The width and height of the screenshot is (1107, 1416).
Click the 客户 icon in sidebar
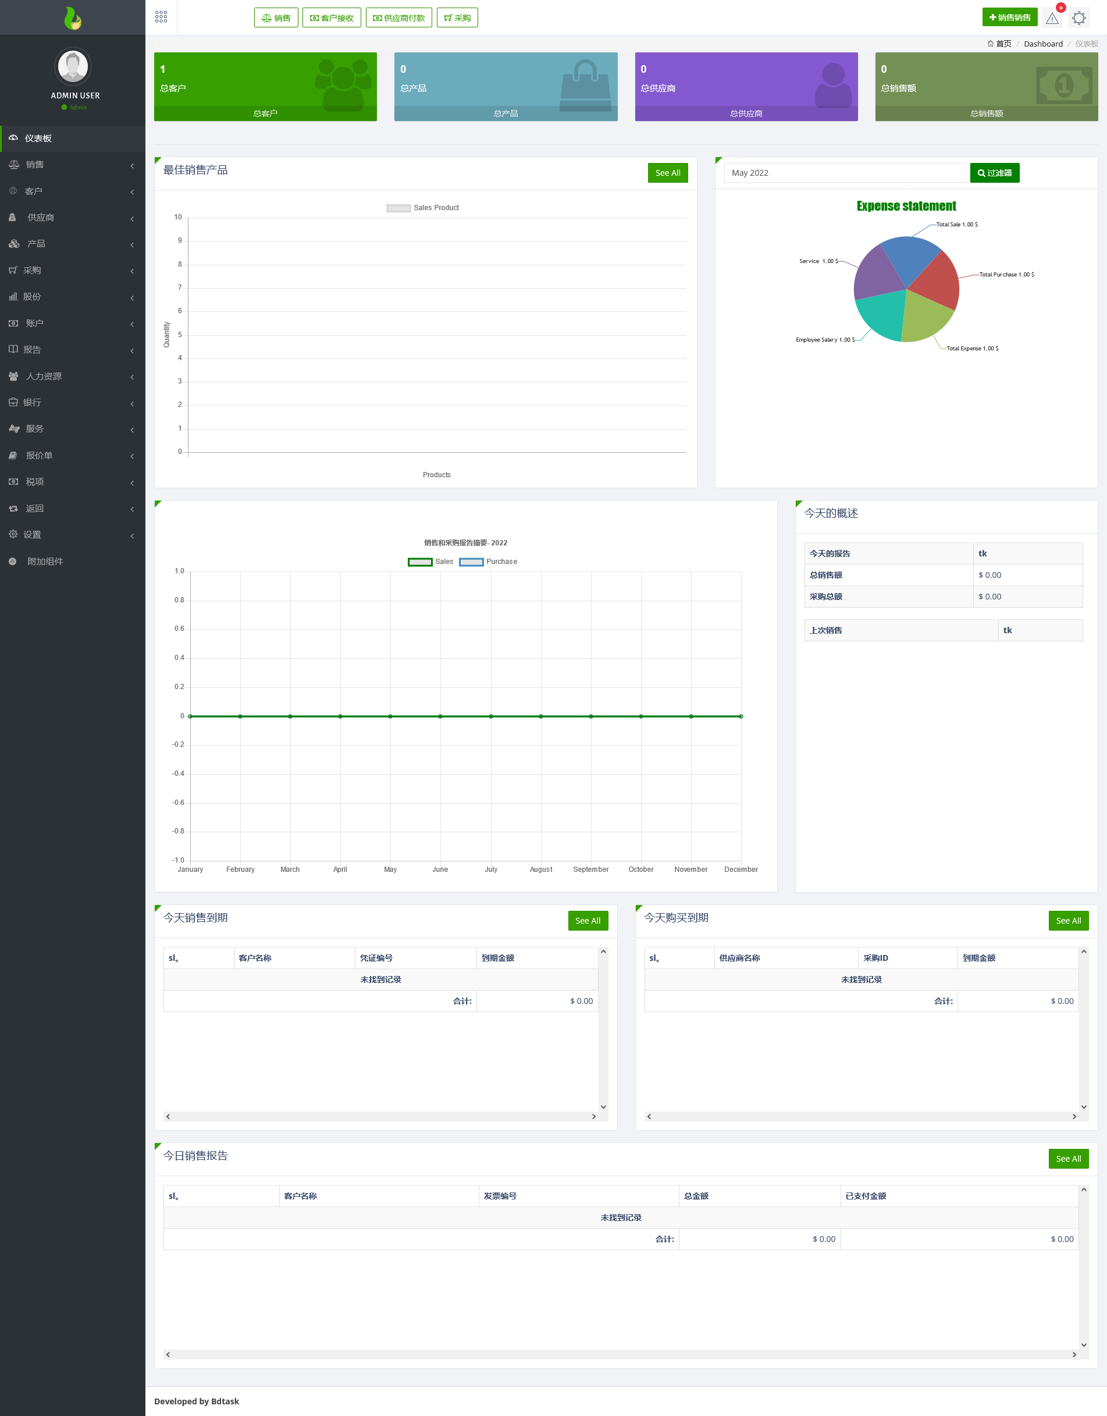12,191
